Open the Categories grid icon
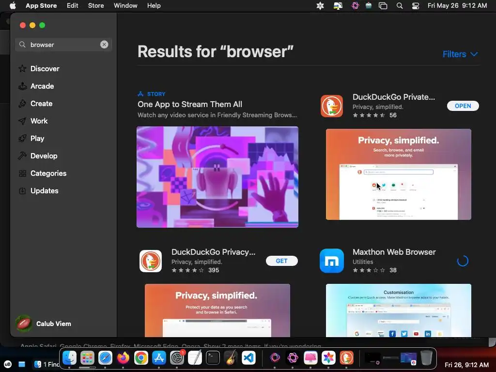The height and width of the screenshot is (372, 496). click(22, 173)
